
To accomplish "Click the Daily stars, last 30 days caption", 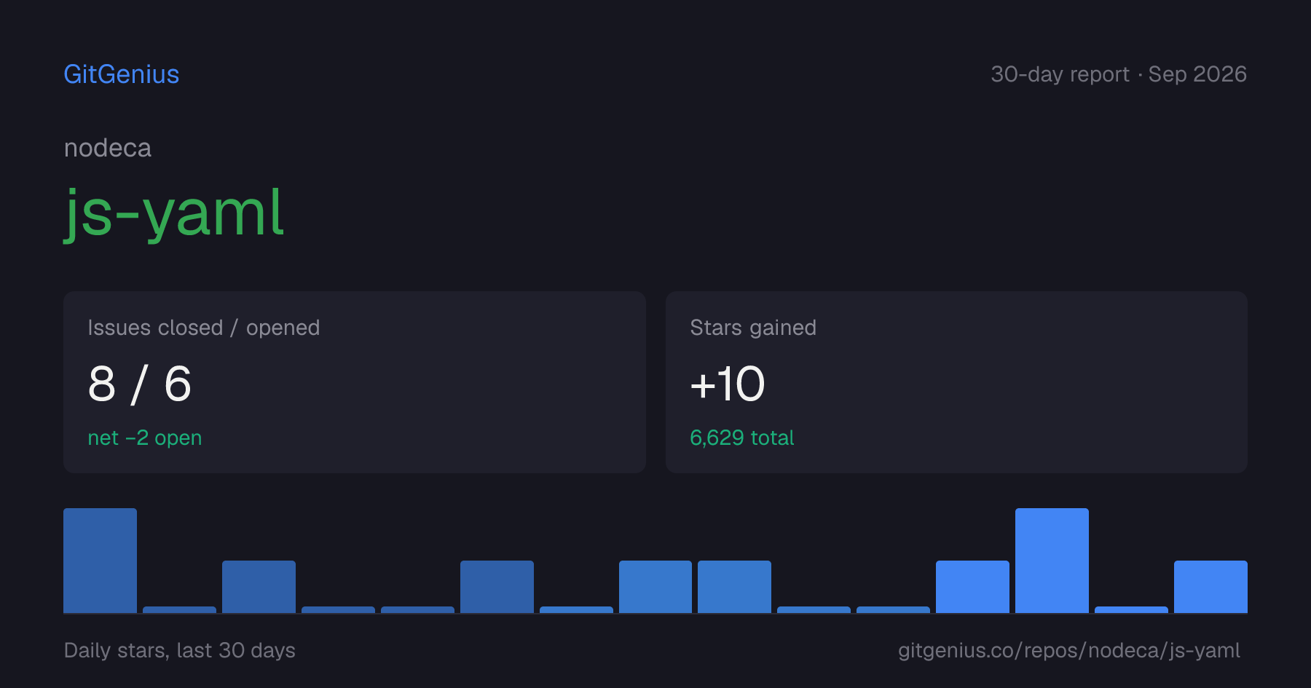I will click(180, 650).
